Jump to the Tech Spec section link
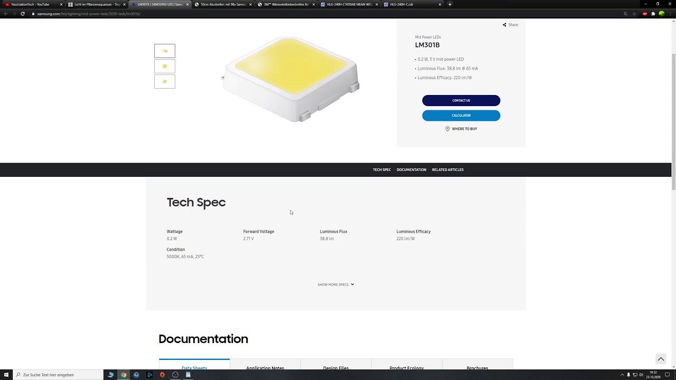Image resolution: width=676 pixels, height=380 pixels. coord(382,169)
